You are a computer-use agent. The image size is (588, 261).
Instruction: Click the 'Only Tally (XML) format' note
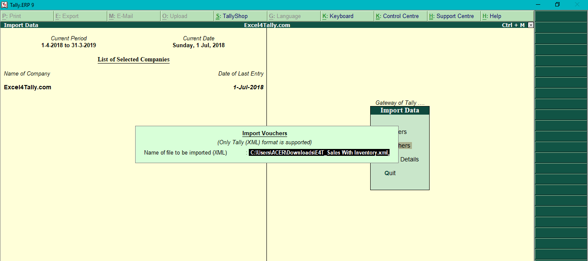265,143
